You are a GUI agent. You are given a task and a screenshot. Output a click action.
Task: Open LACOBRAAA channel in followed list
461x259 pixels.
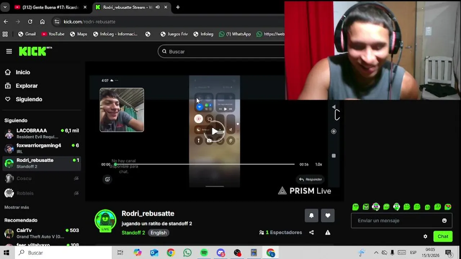42,133
